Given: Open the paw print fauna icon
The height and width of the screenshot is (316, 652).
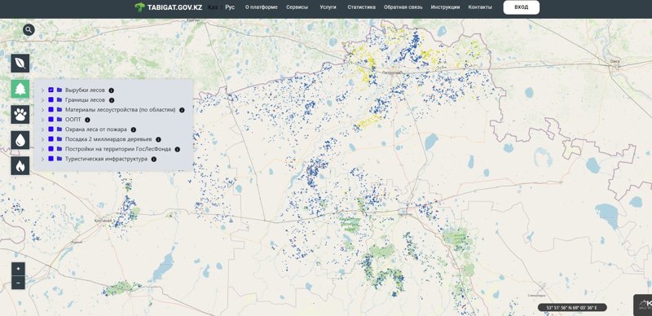Looking at the screenshot, I should [20, 114].
